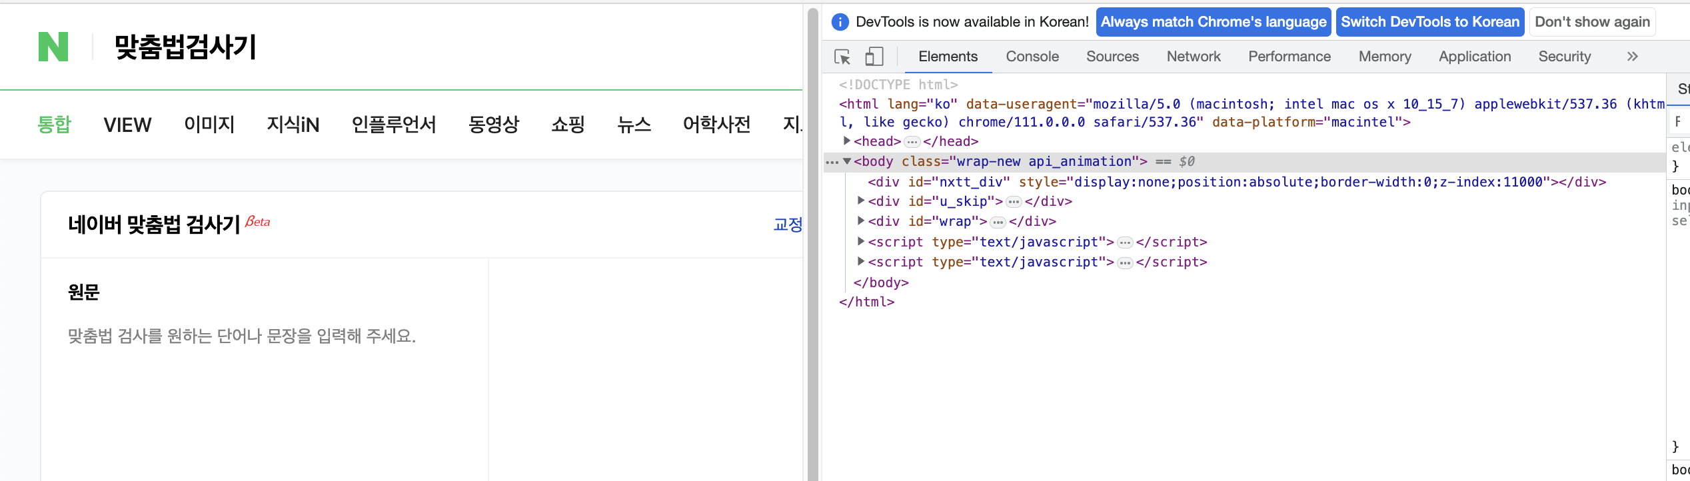Screen dimensions: 1690x481
Task: Select the 동영상 search tab
Action: click(x=494, y=125)
